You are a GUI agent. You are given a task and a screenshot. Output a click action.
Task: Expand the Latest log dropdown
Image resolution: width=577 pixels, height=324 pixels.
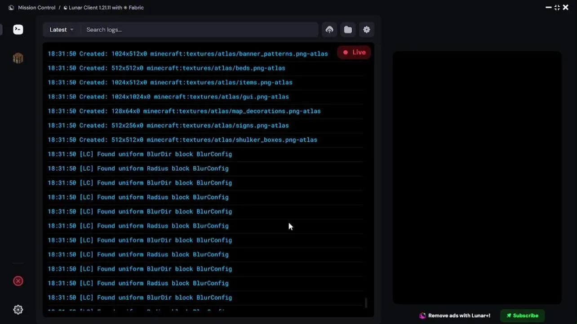coord(61,30)
